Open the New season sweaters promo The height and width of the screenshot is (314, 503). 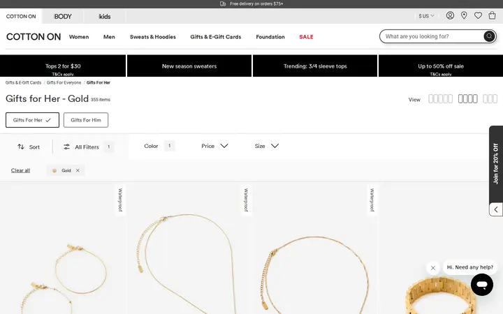click(x=189, y=66)
